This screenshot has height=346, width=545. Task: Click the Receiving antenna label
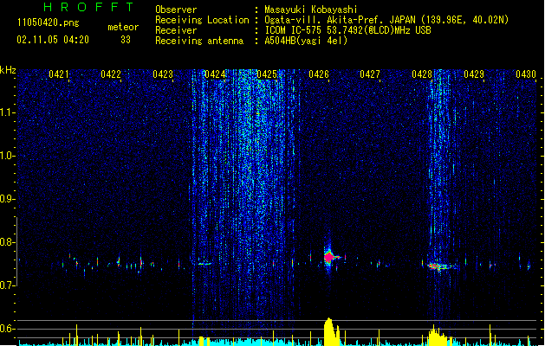[199, 41]
